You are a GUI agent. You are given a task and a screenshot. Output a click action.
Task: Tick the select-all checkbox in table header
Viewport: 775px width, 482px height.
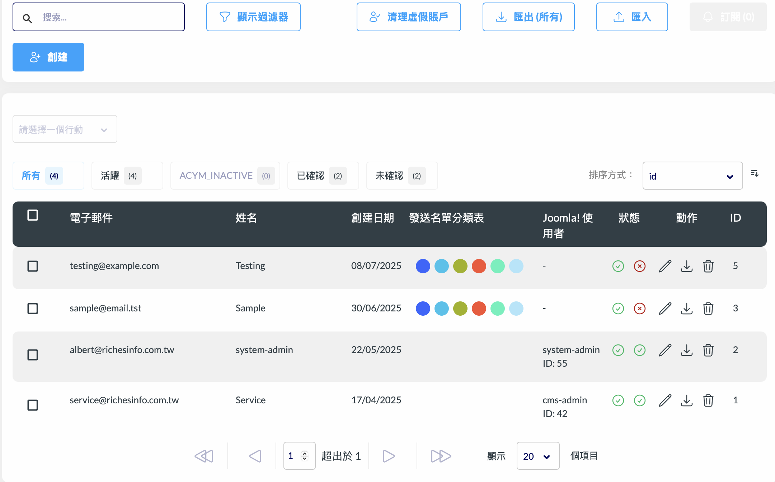click(33, 215)
